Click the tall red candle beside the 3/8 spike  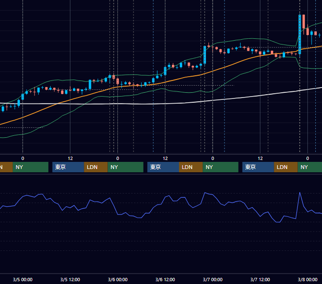pyautogui.click(x=304, y=22)
